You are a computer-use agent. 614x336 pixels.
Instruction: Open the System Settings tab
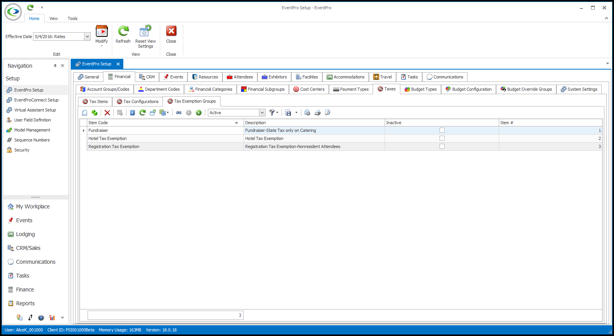(579, 89)
